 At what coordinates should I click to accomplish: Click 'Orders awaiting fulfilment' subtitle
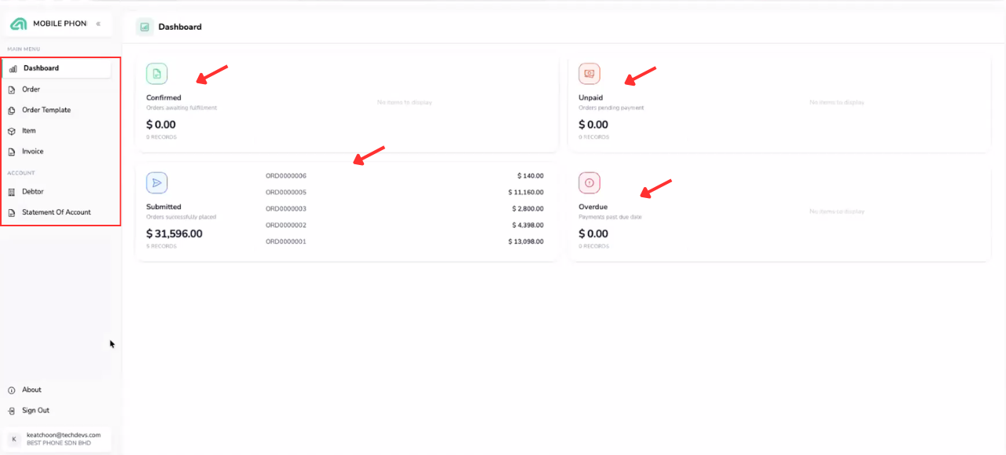click(x=182, y=108)
